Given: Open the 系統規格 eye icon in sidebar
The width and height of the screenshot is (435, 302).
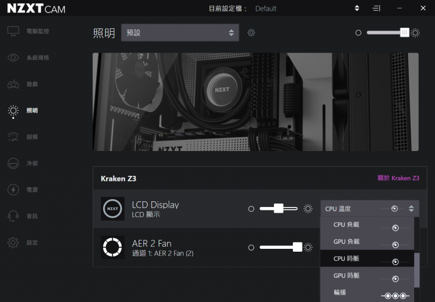Looking at the screenshot, I should (13, 58).
